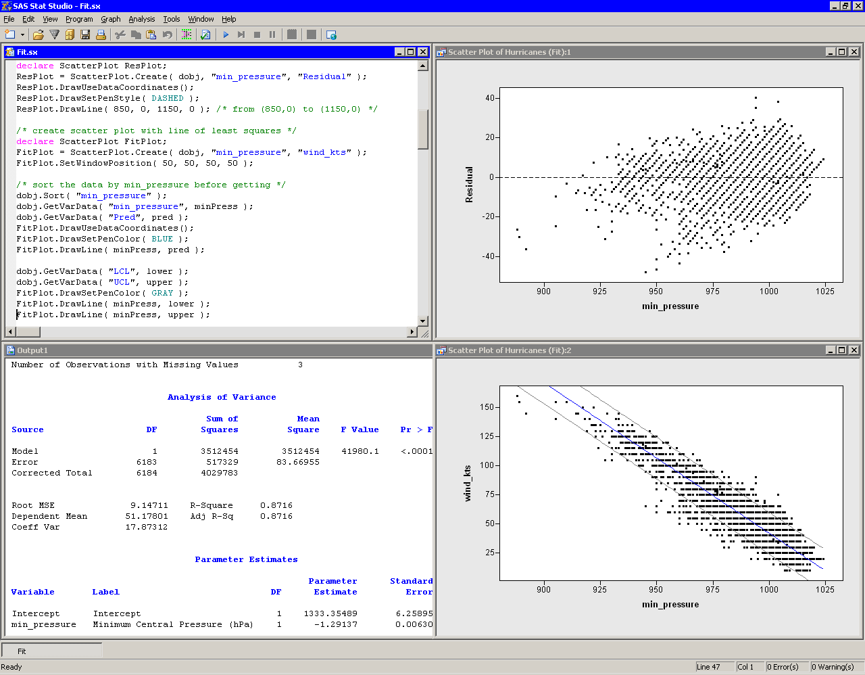Click the New file toolbar icon

[x=9, y=34]
